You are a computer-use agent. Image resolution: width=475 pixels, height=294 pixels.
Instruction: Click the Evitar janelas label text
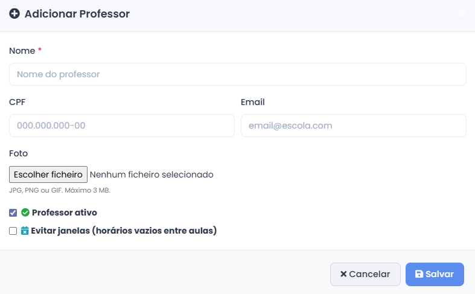pos(124,231)
